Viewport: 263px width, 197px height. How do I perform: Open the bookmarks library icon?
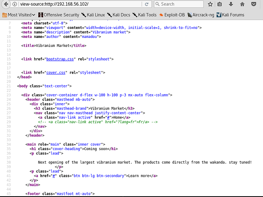click(x=219, y=4)
